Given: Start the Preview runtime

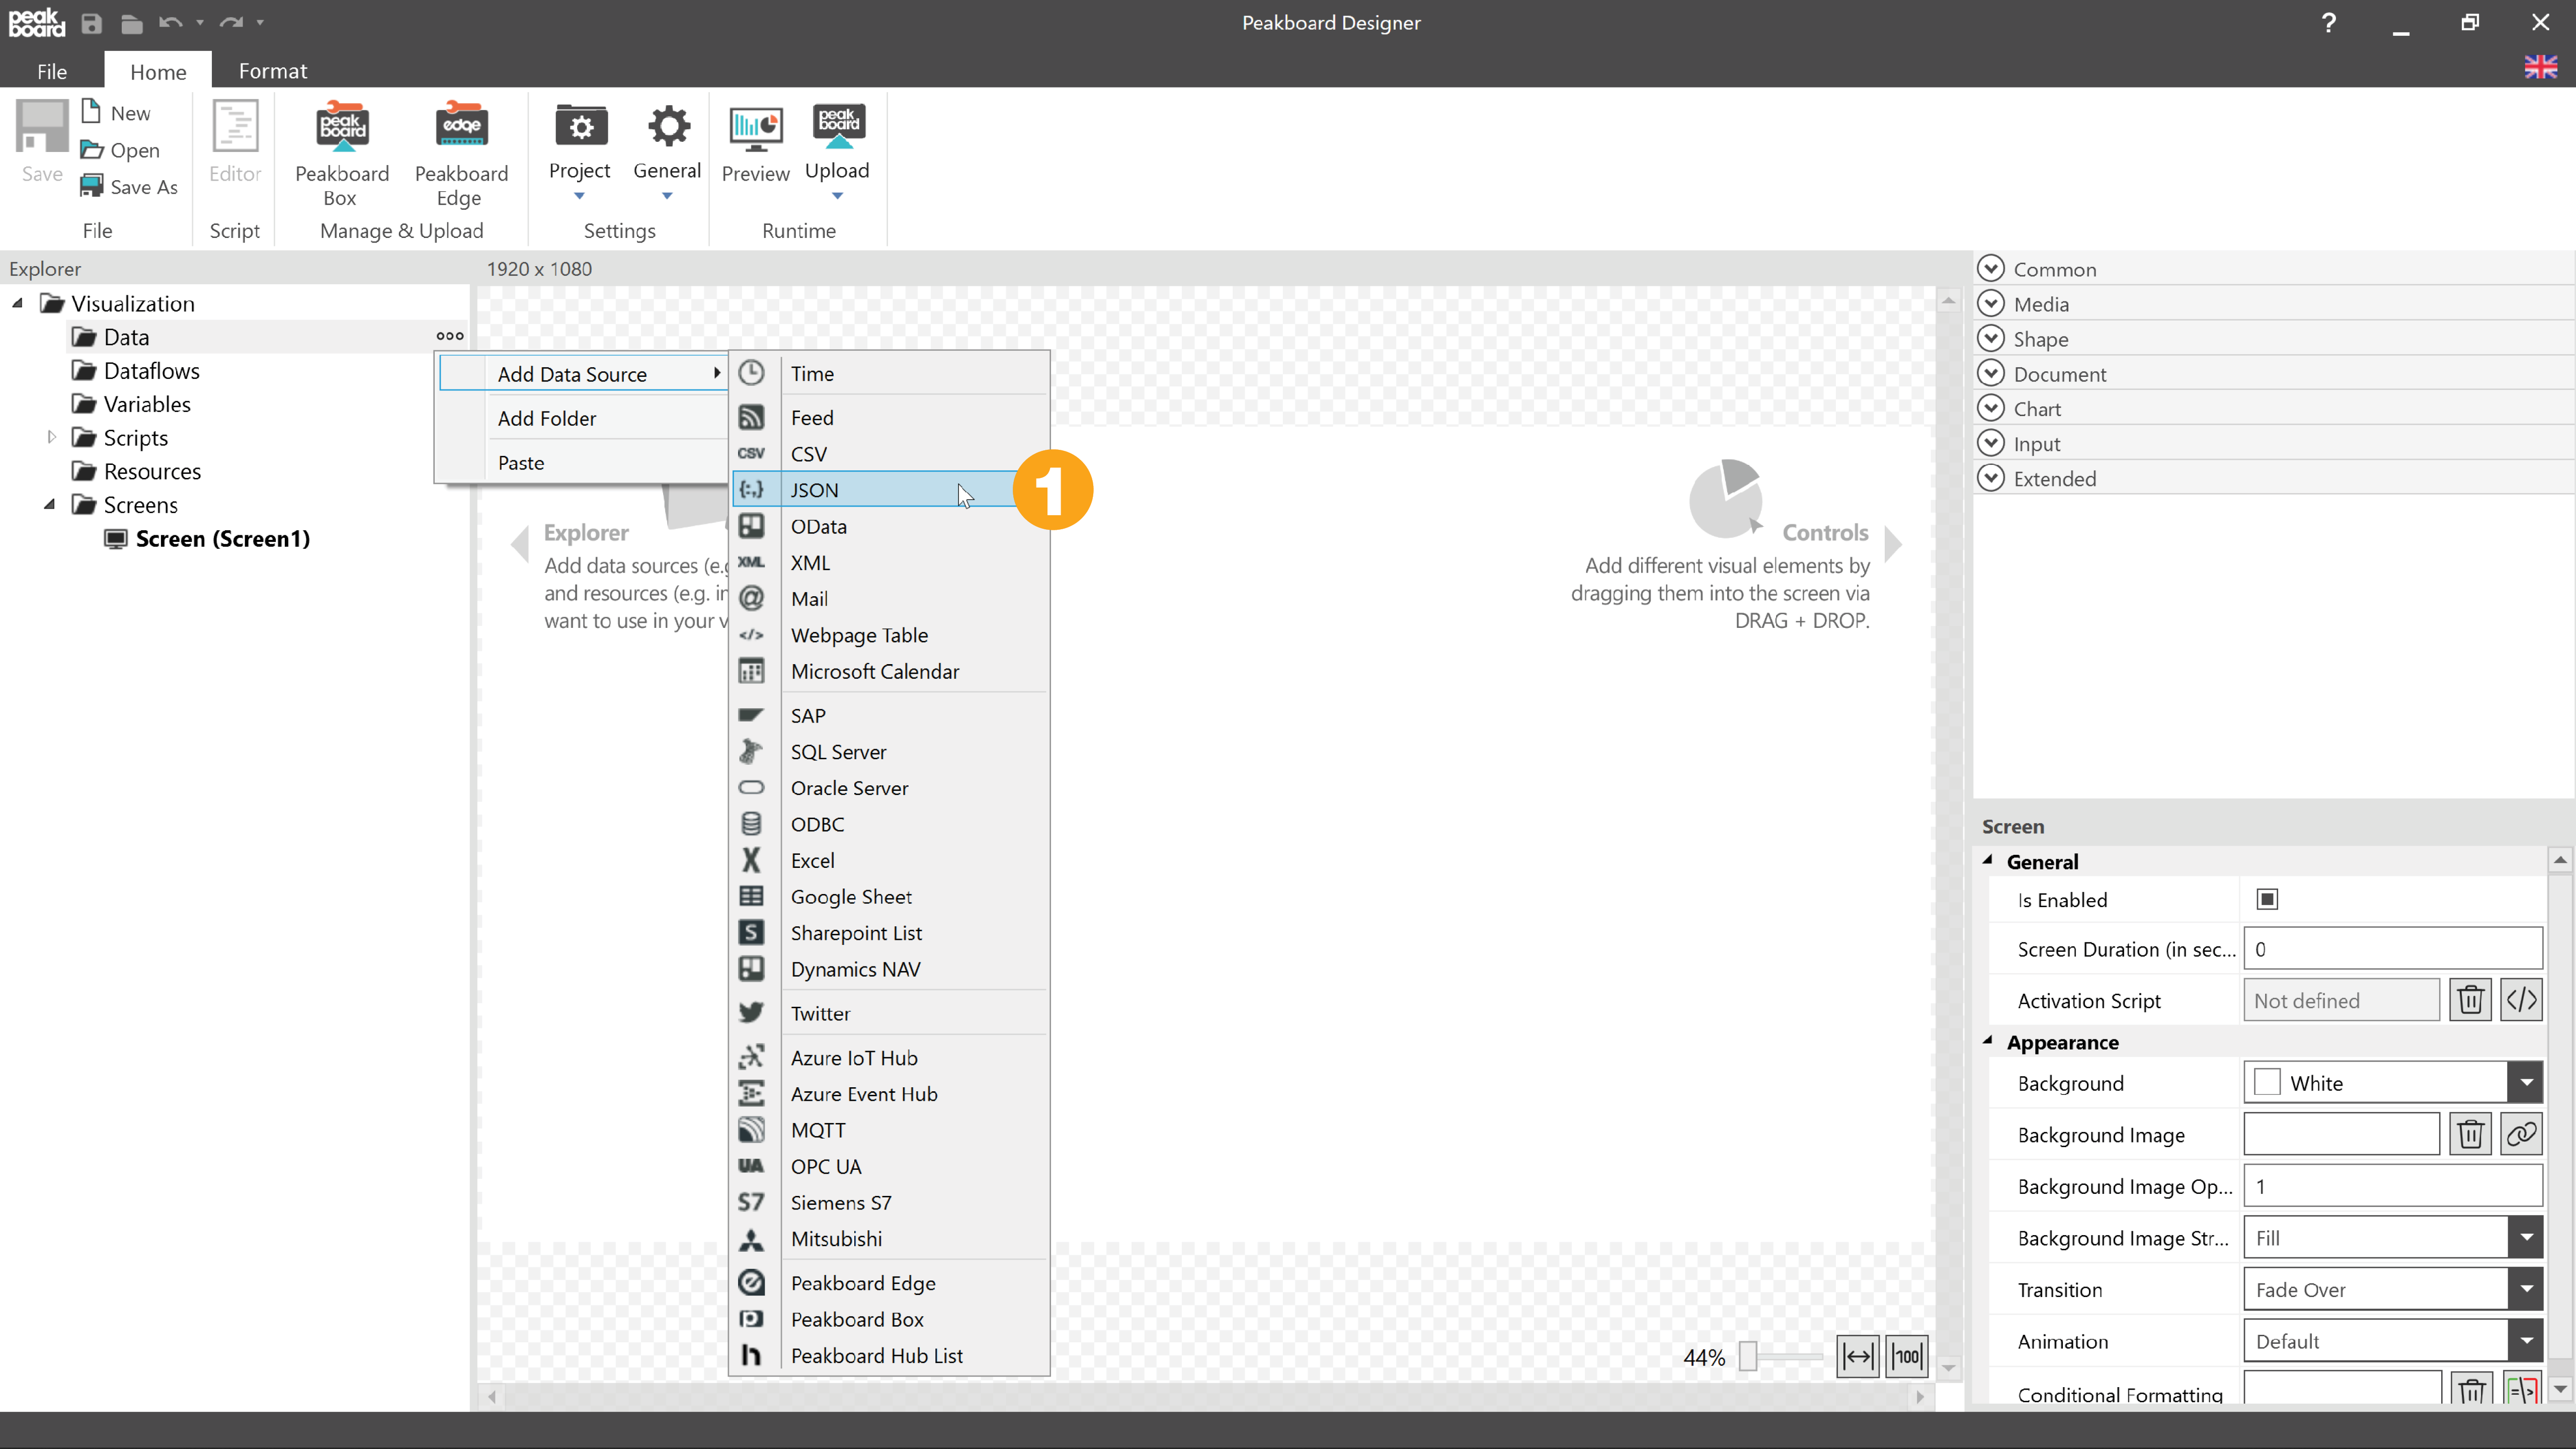Looking at the screenshot, I should tap(755, 146).
